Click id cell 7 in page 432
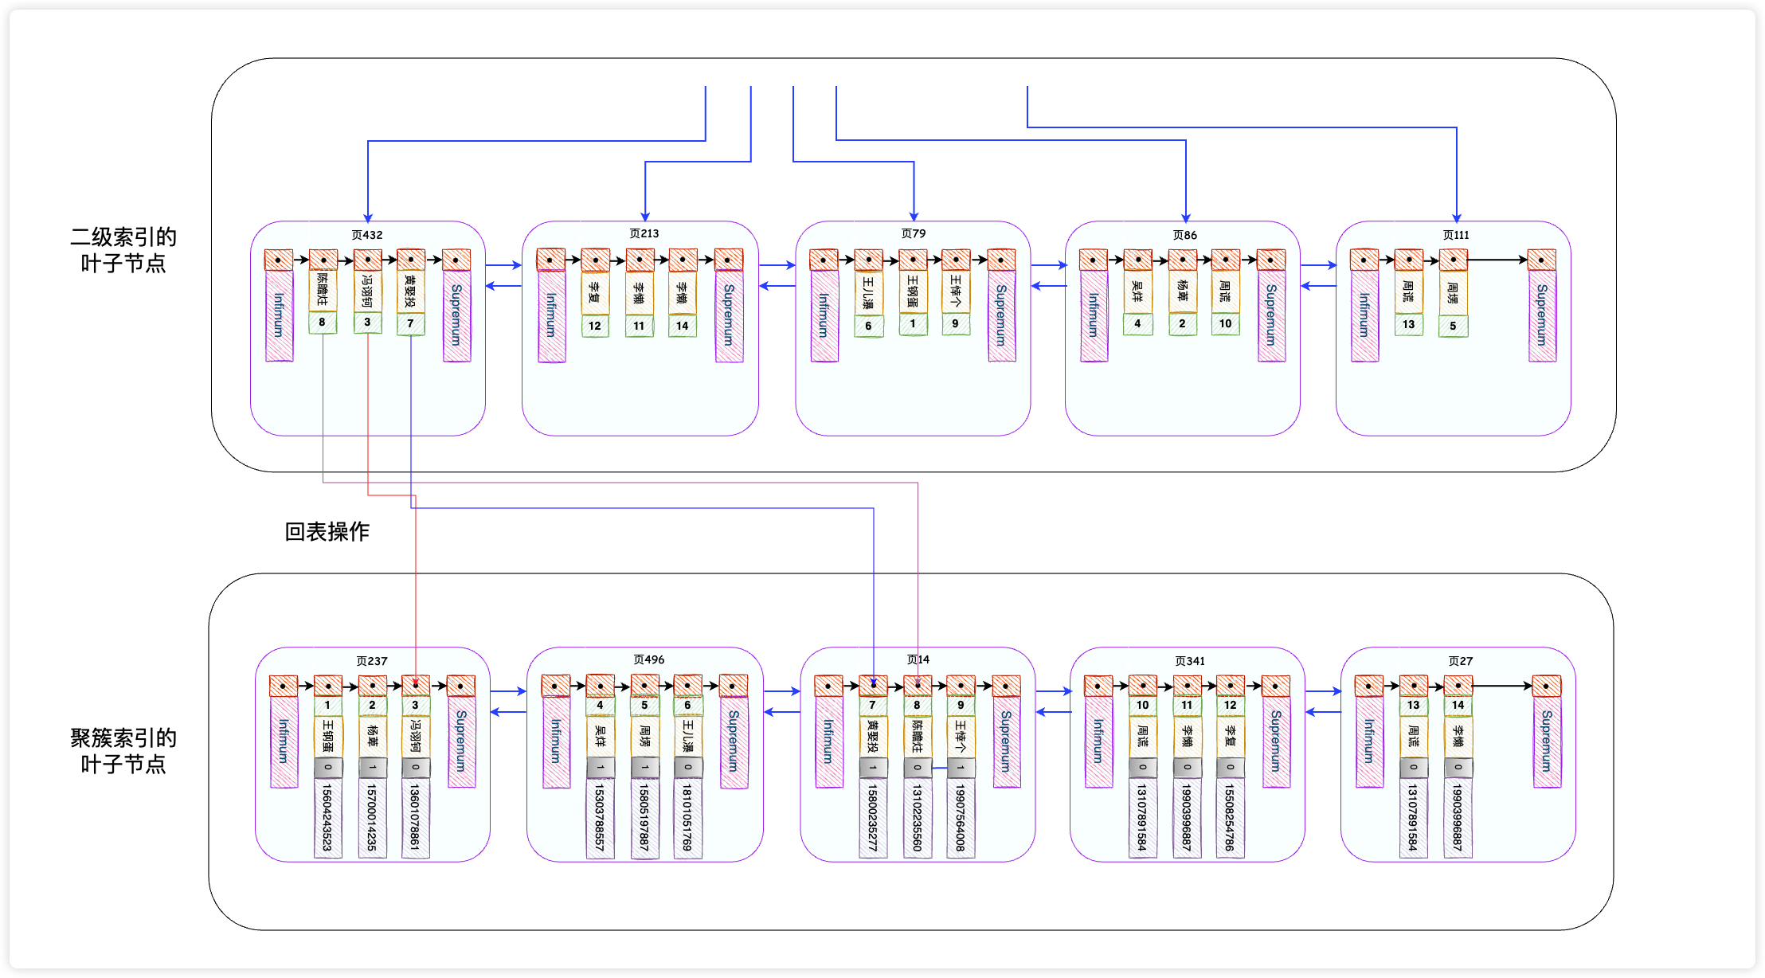The image size is (1765, 978). pos(410,323)
